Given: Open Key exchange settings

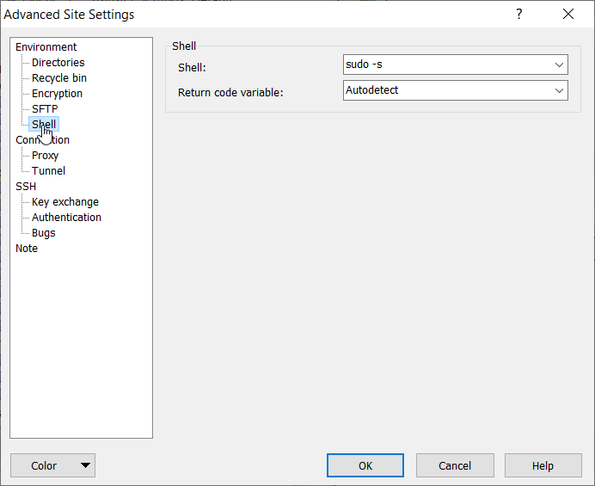Looking at the screenshot, I should (64, 202).
